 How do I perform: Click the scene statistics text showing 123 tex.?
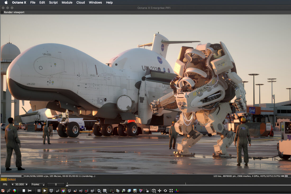tap(249, 176)
